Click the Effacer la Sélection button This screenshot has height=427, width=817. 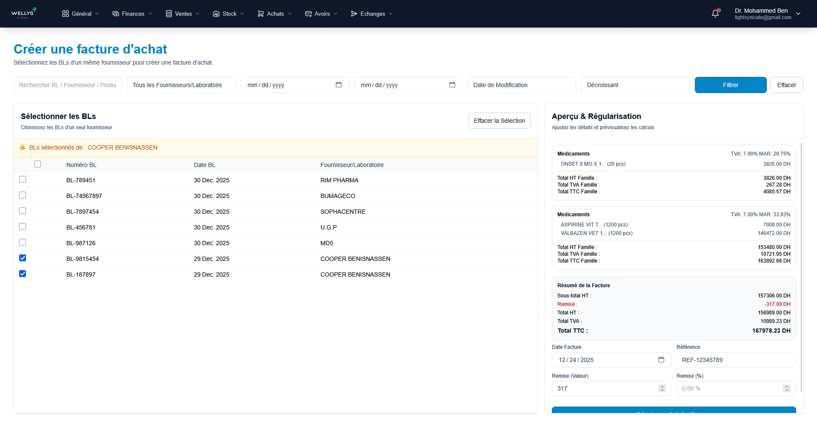499,121
